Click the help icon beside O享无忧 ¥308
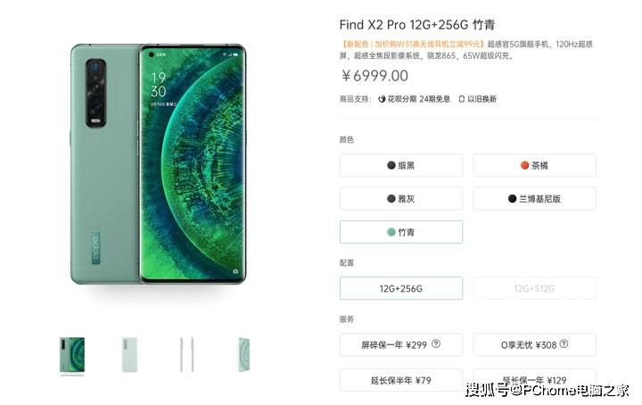 pyautogui.click(x=564, y=344)
